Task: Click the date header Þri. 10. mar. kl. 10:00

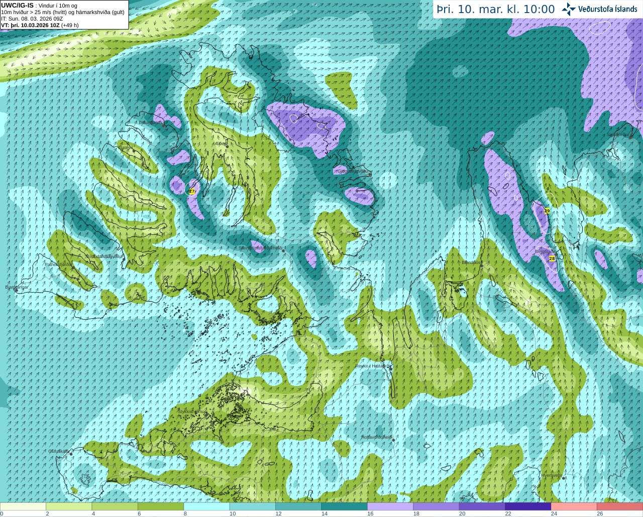Action: point(496,9)
